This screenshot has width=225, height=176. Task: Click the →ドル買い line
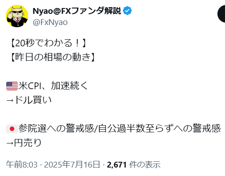tap(29, 100)
